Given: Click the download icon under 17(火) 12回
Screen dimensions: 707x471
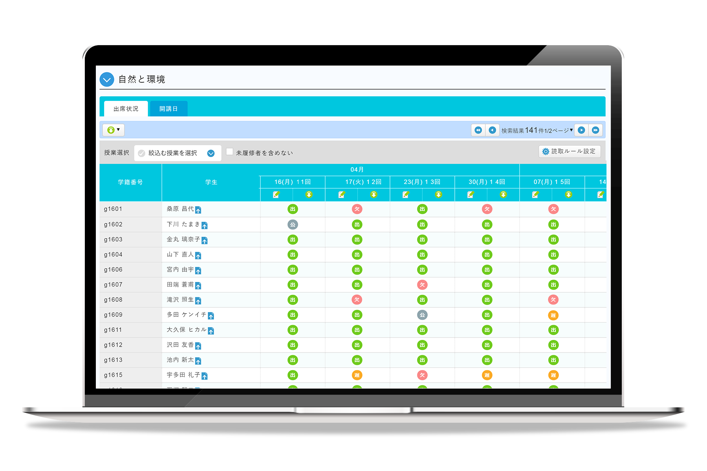Looking at the screenshot, I should coord(374,195).
